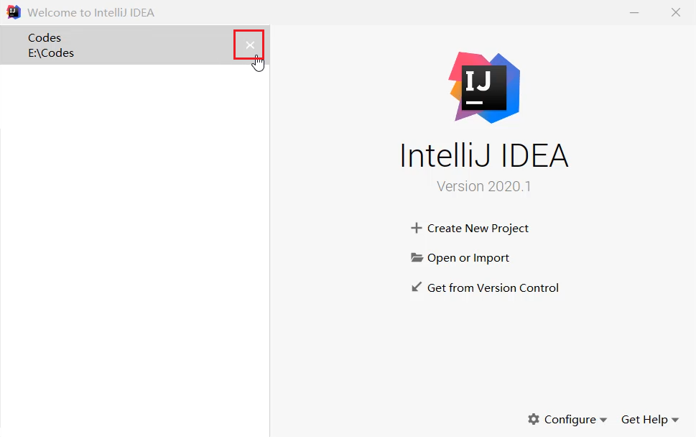
Task: Click the E:\Codes project path
Action: click(51, 52)
